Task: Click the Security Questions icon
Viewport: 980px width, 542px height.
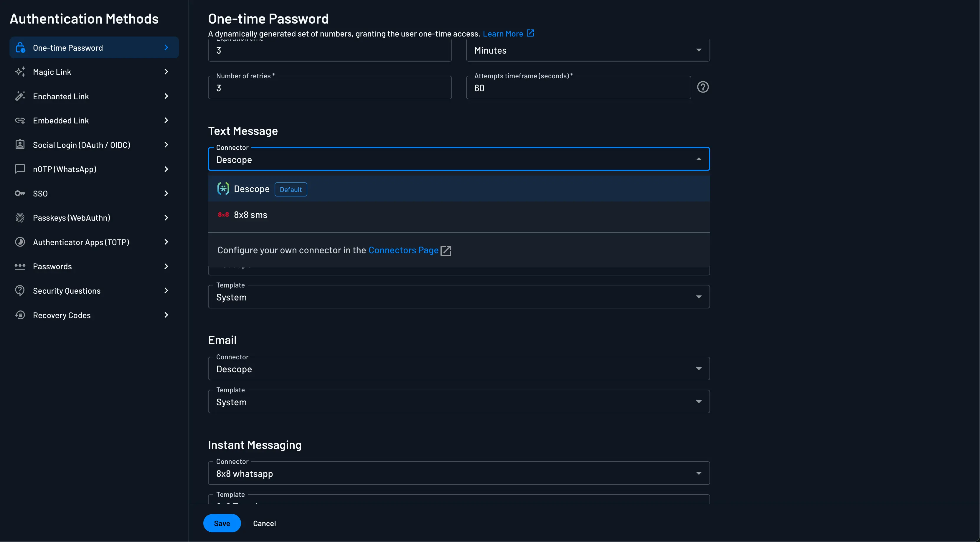Action: (x=20, y=290)
